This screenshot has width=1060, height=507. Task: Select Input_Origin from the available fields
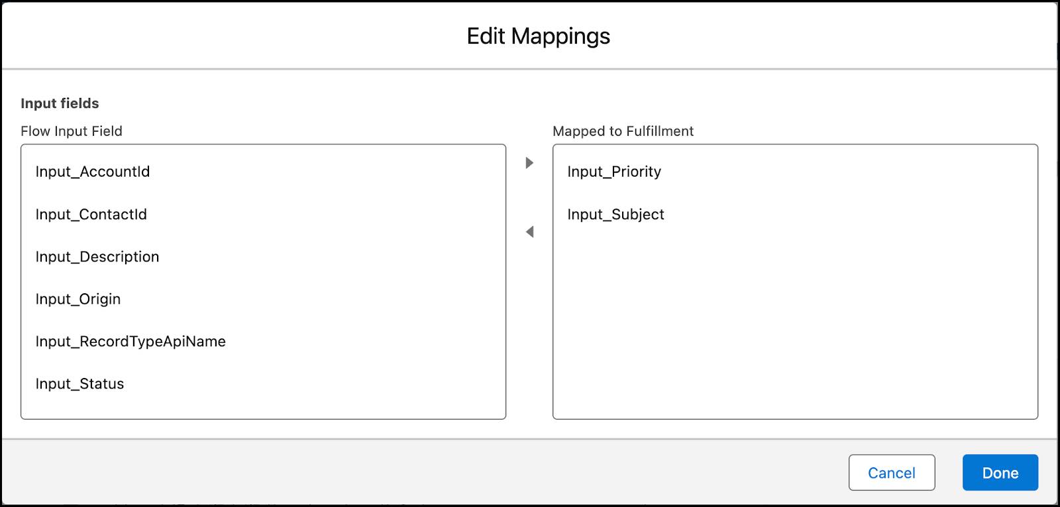pos(78,299)
